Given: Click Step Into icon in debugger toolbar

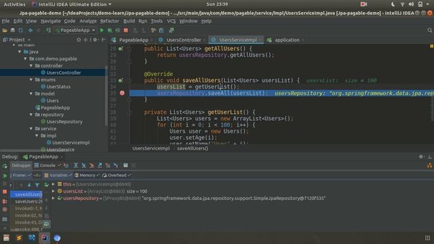Looking at the screenshot, I should coord(83,165).
